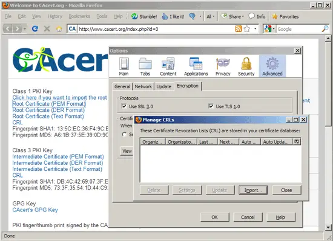Open Intermediate Certificate (PEM Format) link

point(58,156)
